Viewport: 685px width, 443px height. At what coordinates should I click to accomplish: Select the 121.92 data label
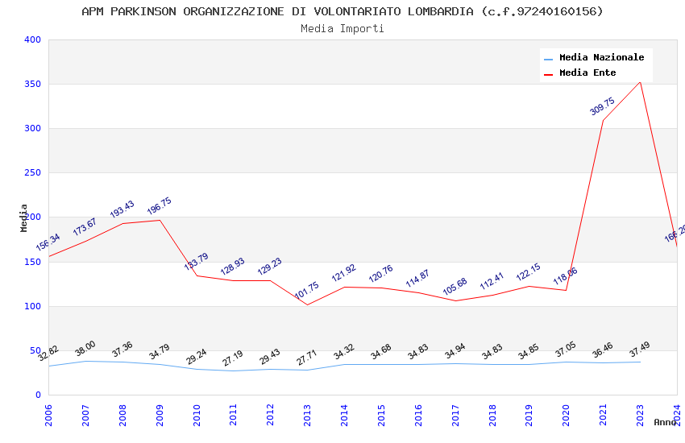click(344, 273)
